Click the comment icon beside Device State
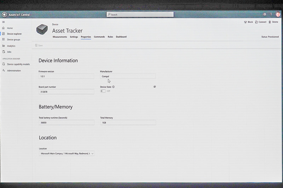 click(155, 87)
